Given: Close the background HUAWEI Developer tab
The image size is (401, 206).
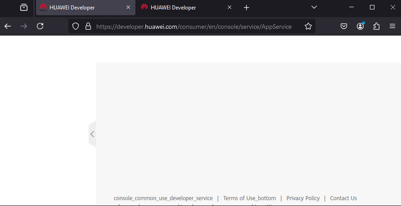Looking at the screenshot, I should coord(230,8).
